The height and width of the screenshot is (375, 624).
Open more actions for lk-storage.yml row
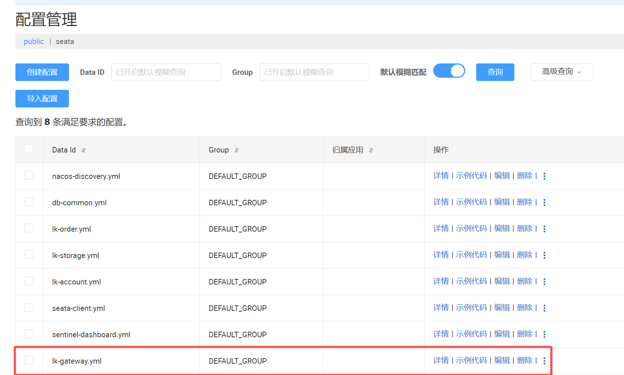click(544, 255)
